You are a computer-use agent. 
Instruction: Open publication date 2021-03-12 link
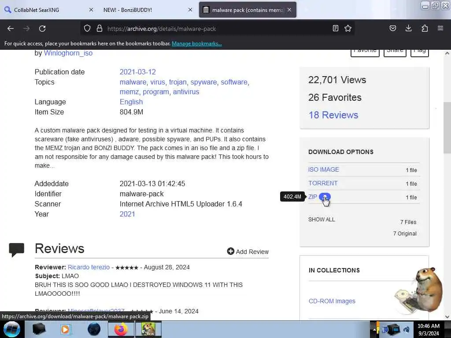(137, 72)
